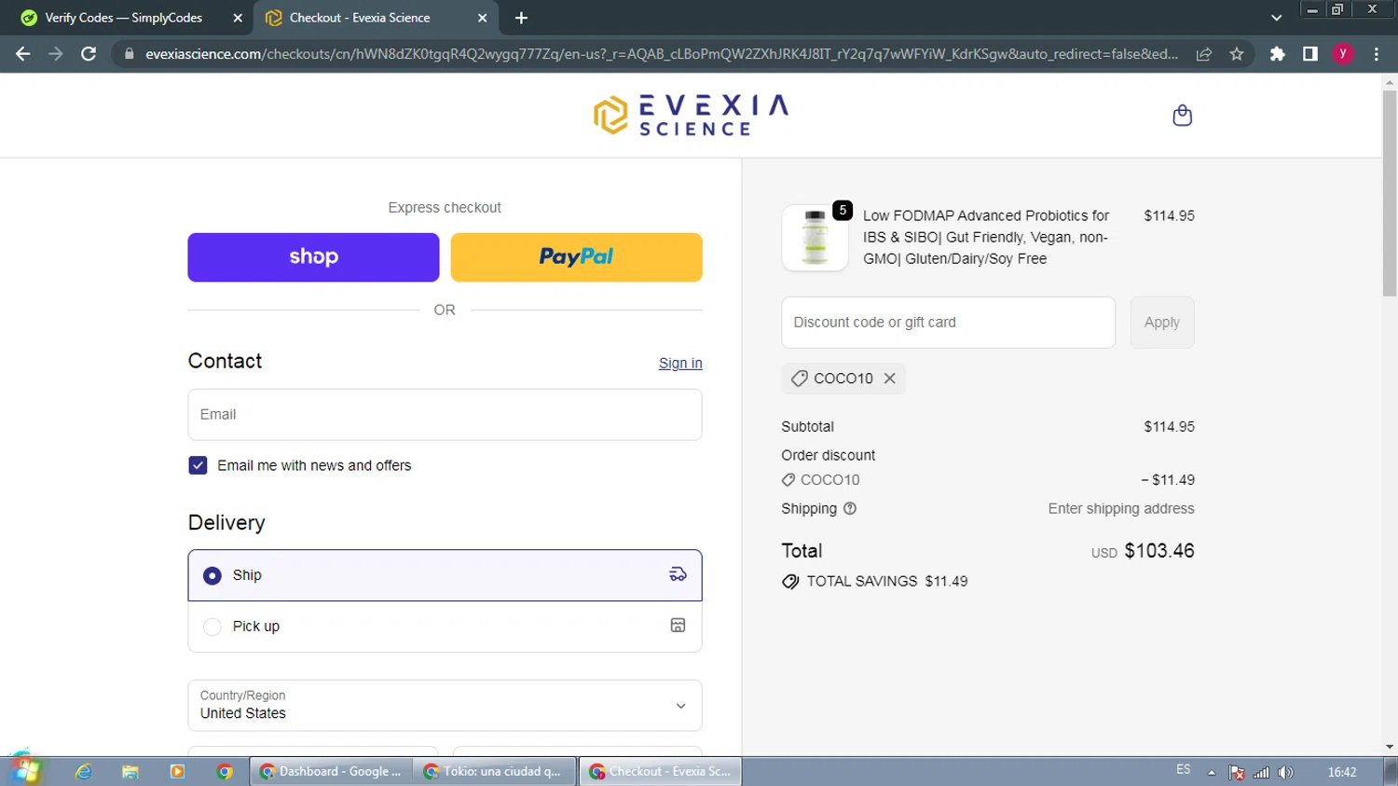Open a new browser tab
This screenshot has width=1398, height=786.
pyautogui.click(x=521, y=18)
